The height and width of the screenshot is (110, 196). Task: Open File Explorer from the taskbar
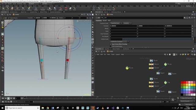coord(43,108)
